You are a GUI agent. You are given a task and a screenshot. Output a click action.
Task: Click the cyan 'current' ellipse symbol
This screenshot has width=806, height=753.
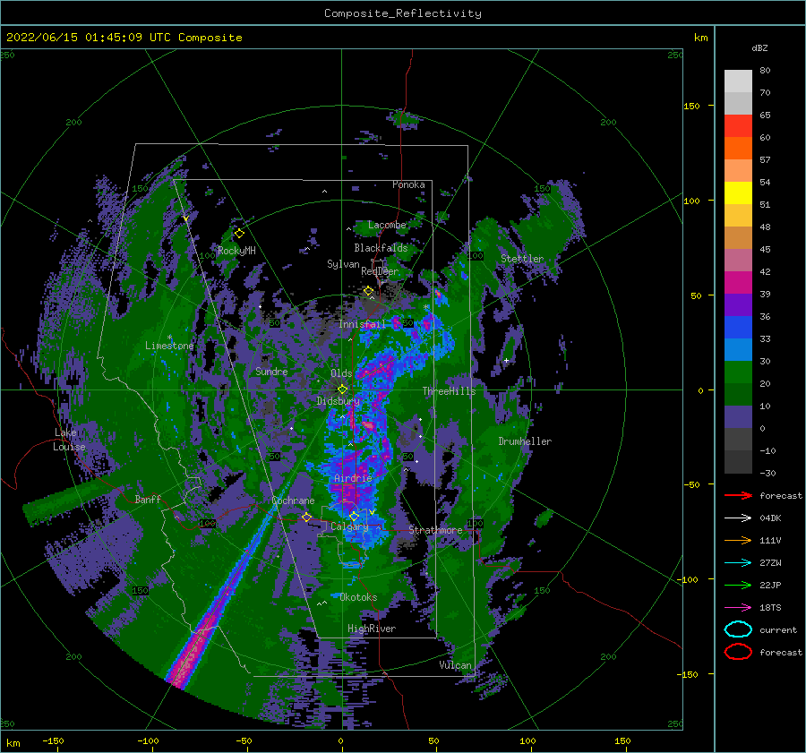tap(738, 629)
